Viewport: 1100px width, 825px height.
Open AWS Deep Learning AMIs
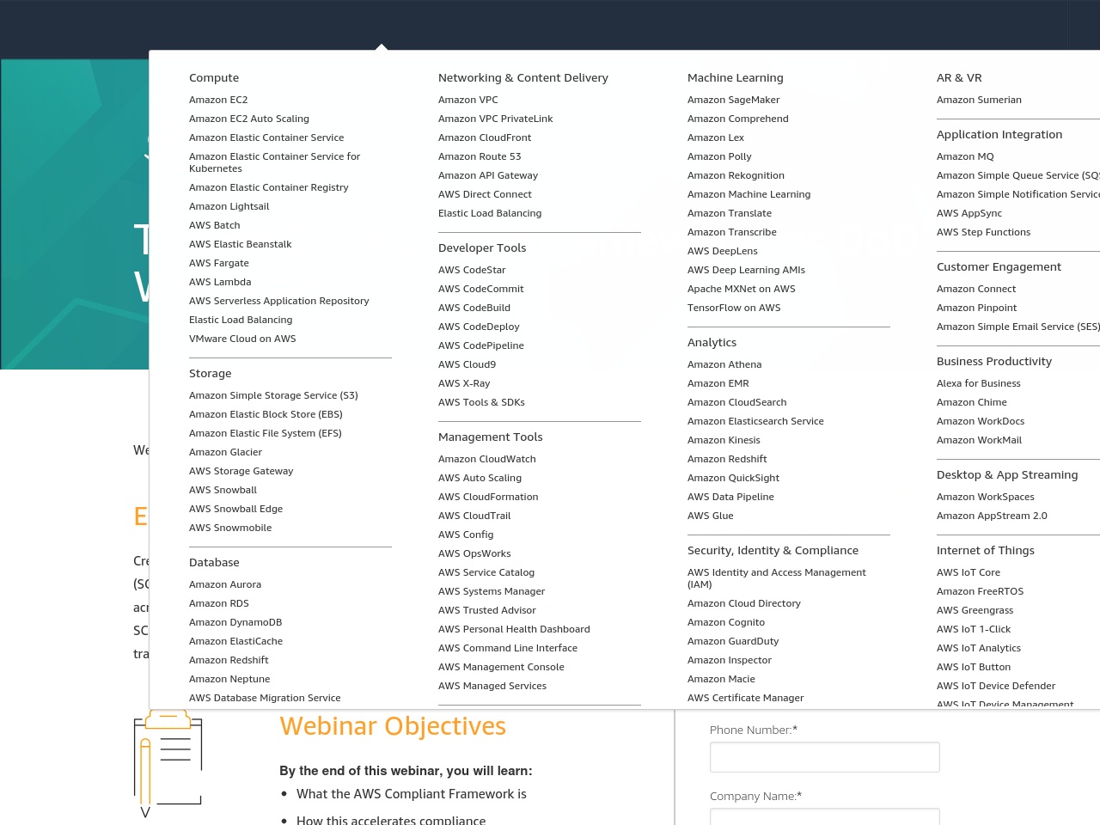point(746,270)
